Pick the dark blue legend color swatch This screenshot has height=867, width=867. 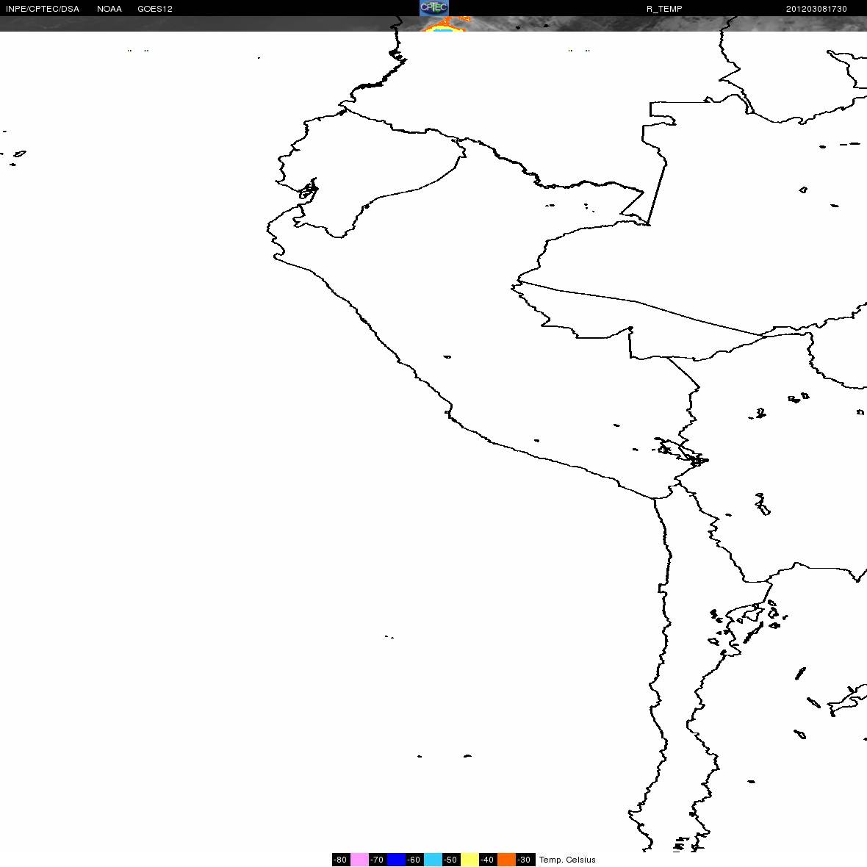pyautogui.click(x=396, y=860)
